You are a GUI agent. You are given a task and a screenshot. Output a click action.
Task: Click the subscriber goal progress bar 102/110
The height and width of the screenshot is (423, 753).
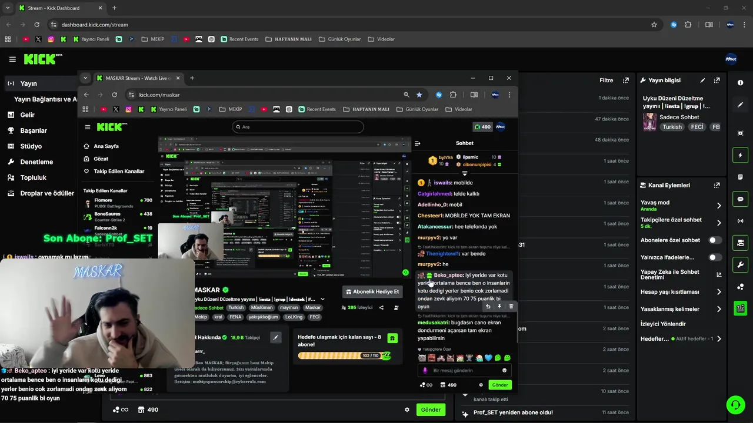click(345, 355)
